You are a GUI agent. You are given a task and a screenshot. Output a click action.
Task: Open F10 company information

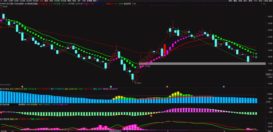tap(256, 1)
